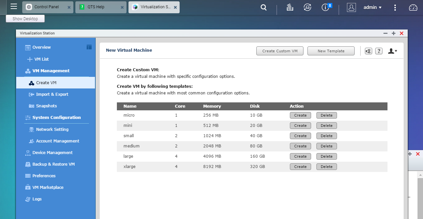Delete the large template

tap(327, 156)
